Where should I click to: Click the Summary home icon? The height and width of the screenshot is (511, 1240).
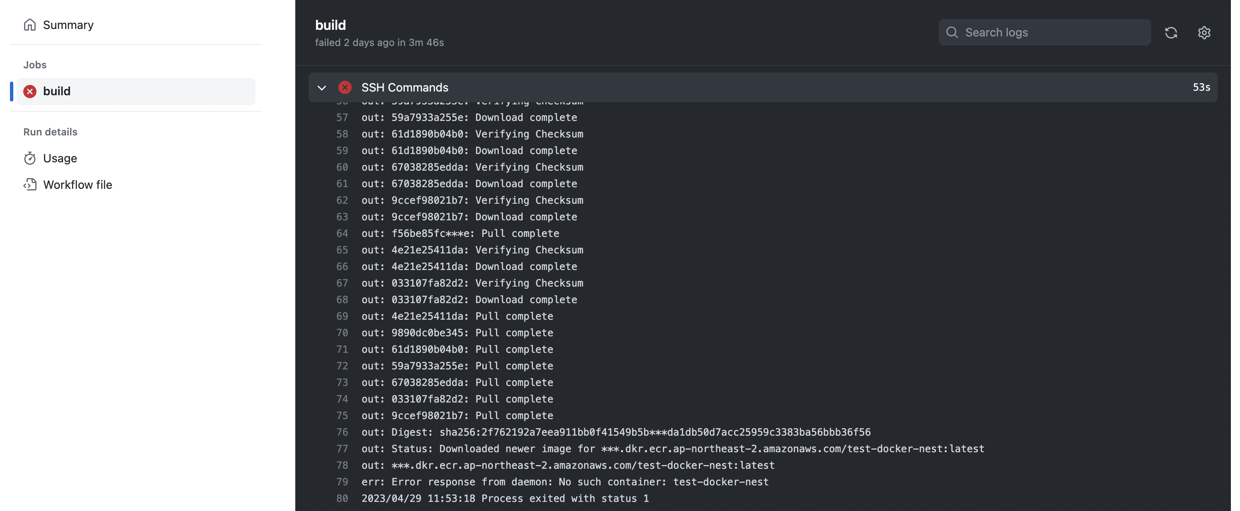click(30, 24)
